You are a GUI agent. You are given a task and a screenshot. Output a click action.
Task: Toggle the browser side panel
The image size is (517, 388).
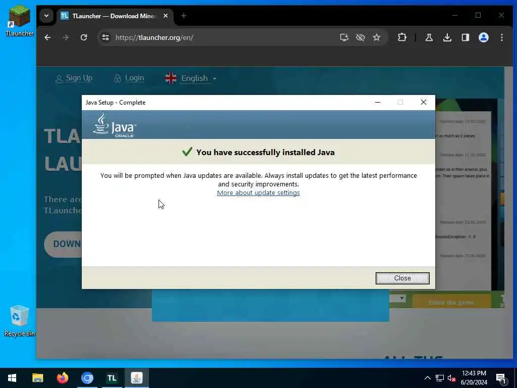[465, 37]
